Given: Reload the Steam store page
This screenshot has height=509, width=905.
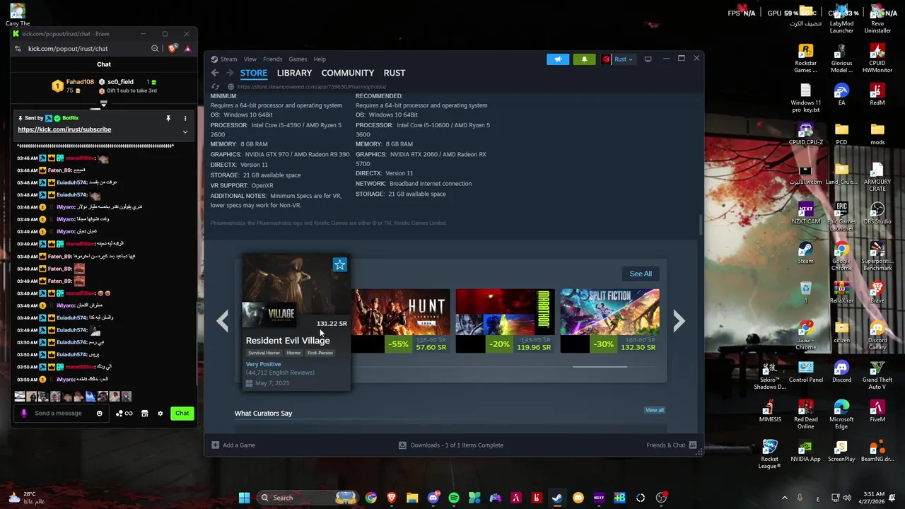Looking at the screenshot, I should coord(216,86).
